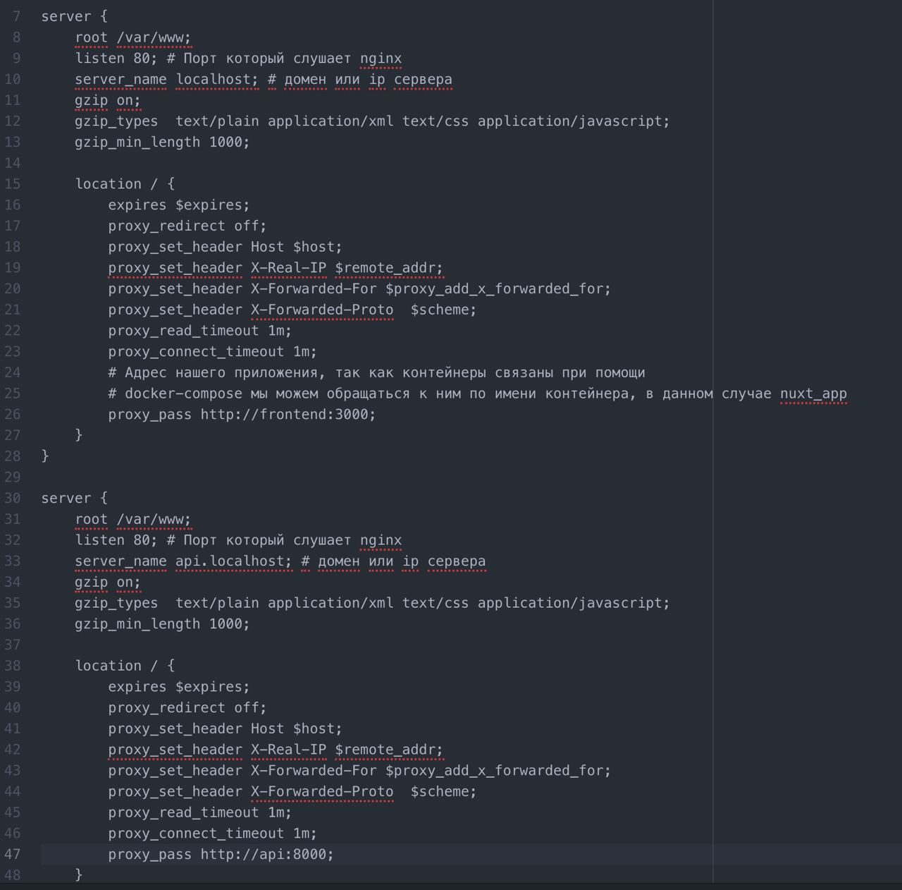Screen dimensions: 902x890
Task: Click 'expires $expires;' on line 16
Action: [179, 205]
